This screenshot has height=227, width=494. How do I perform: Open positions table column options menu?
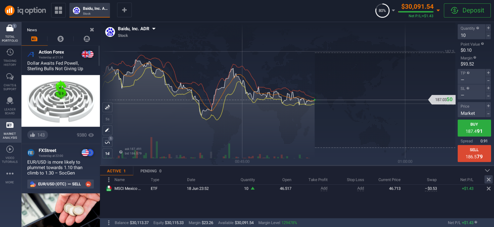tap(109, 180)
